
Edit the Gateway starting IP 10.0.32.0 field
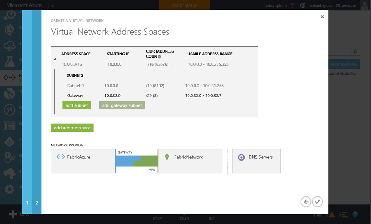[x=112, y=96]
